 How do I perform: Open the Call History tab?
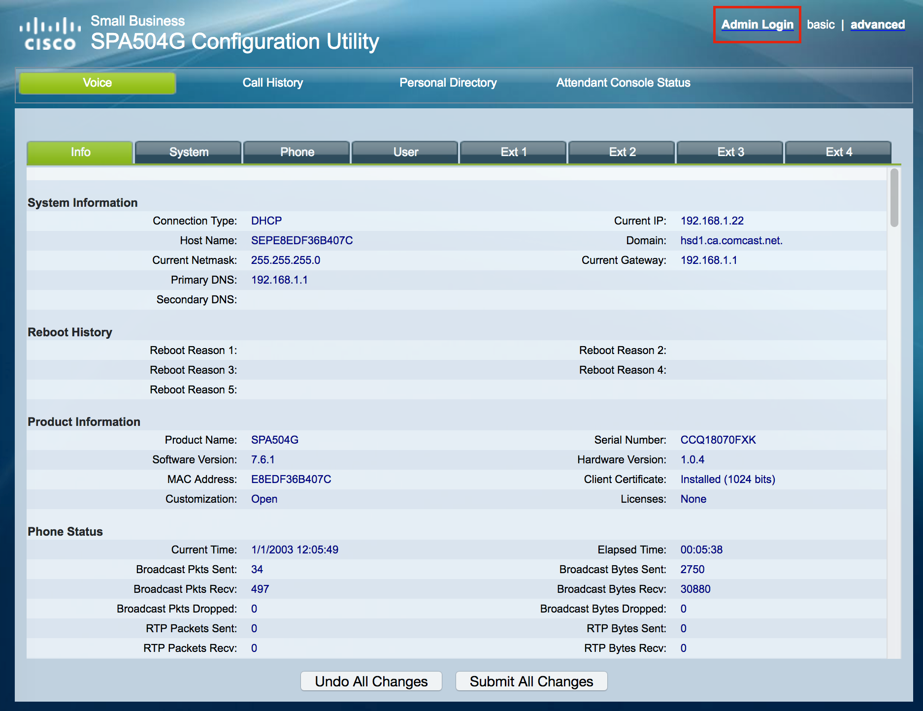pos(272,83)
